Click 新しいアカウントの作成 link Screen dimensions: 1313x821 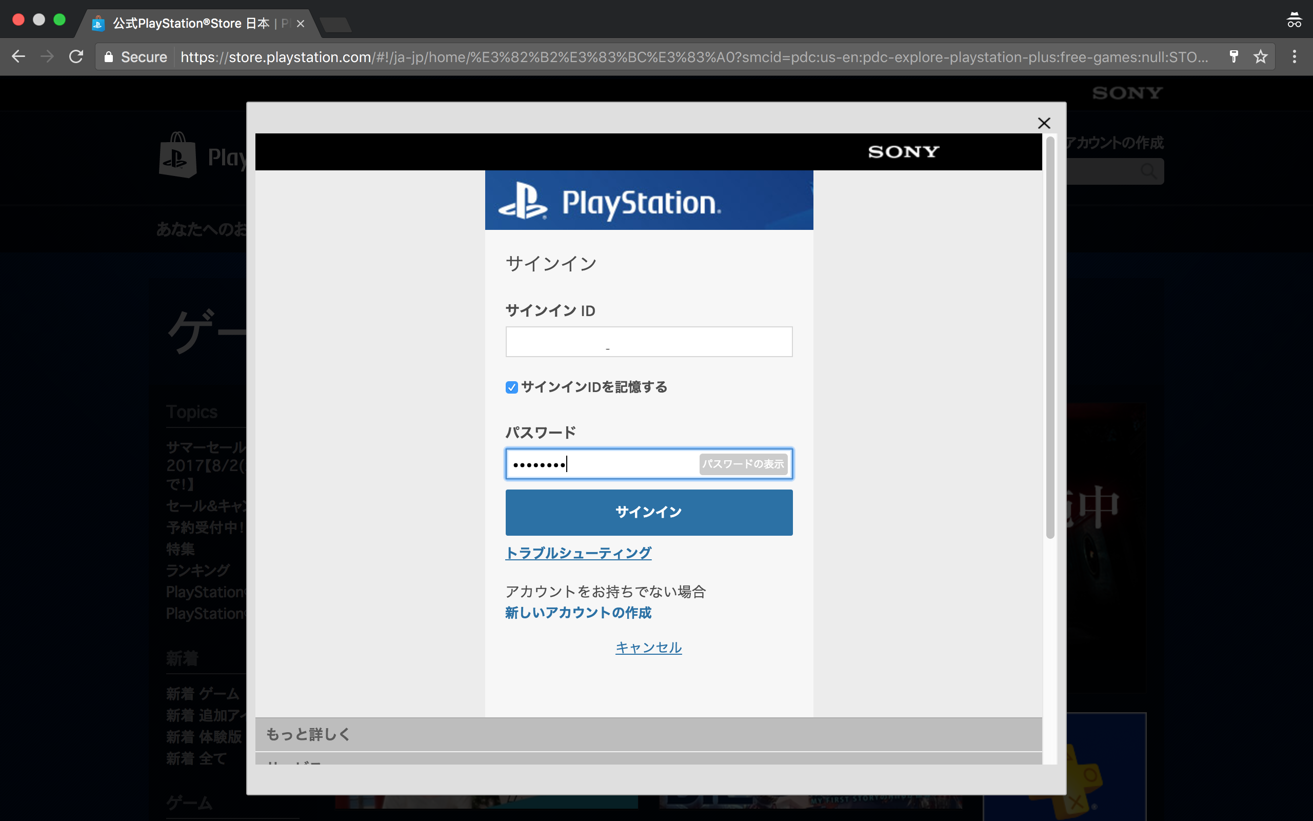(578, 613)
